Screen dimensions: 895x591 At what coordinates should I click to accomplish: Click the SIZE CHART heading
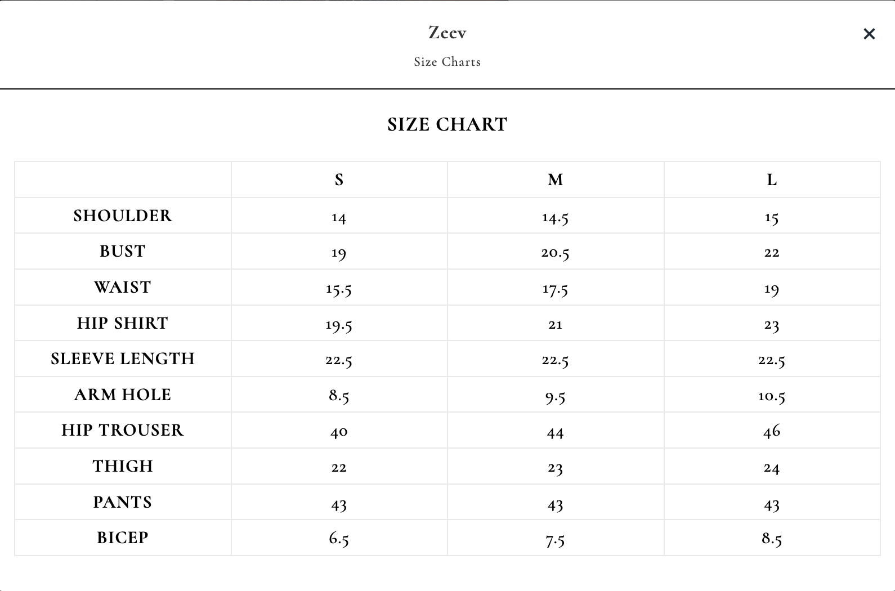(447, 124)
